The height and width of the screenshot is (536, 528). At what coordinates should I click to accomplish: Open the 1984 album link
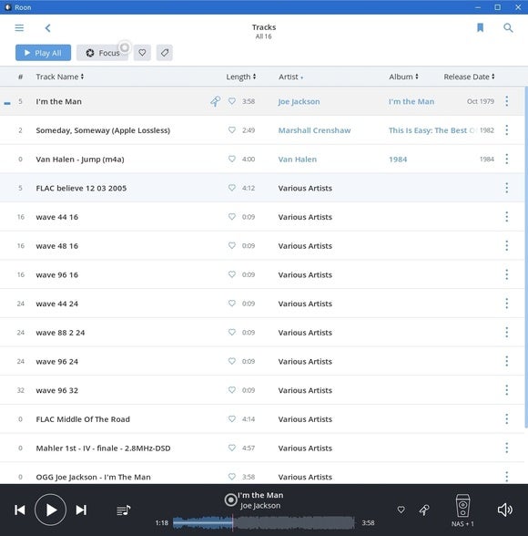pos(398,160)
